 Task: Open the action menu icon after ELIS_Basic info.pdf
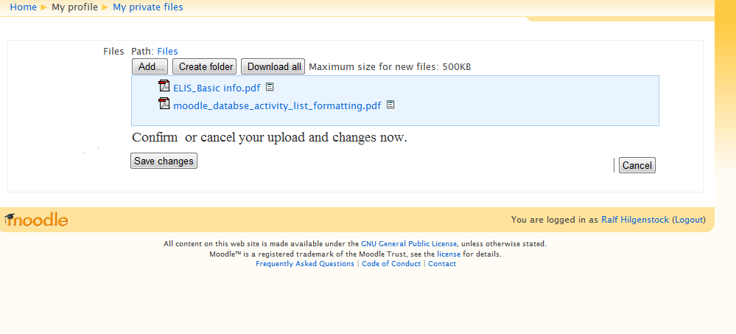coord(270,87)
